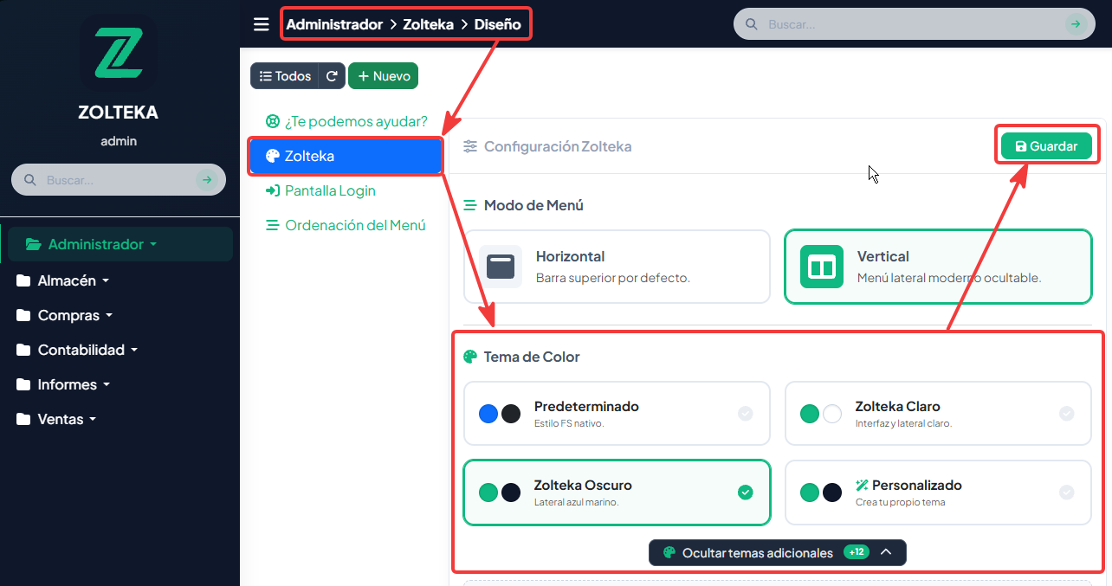The image size is (1112, 586).
Task: Click the refresh icon next to Todos
Action: coord(332,76)
